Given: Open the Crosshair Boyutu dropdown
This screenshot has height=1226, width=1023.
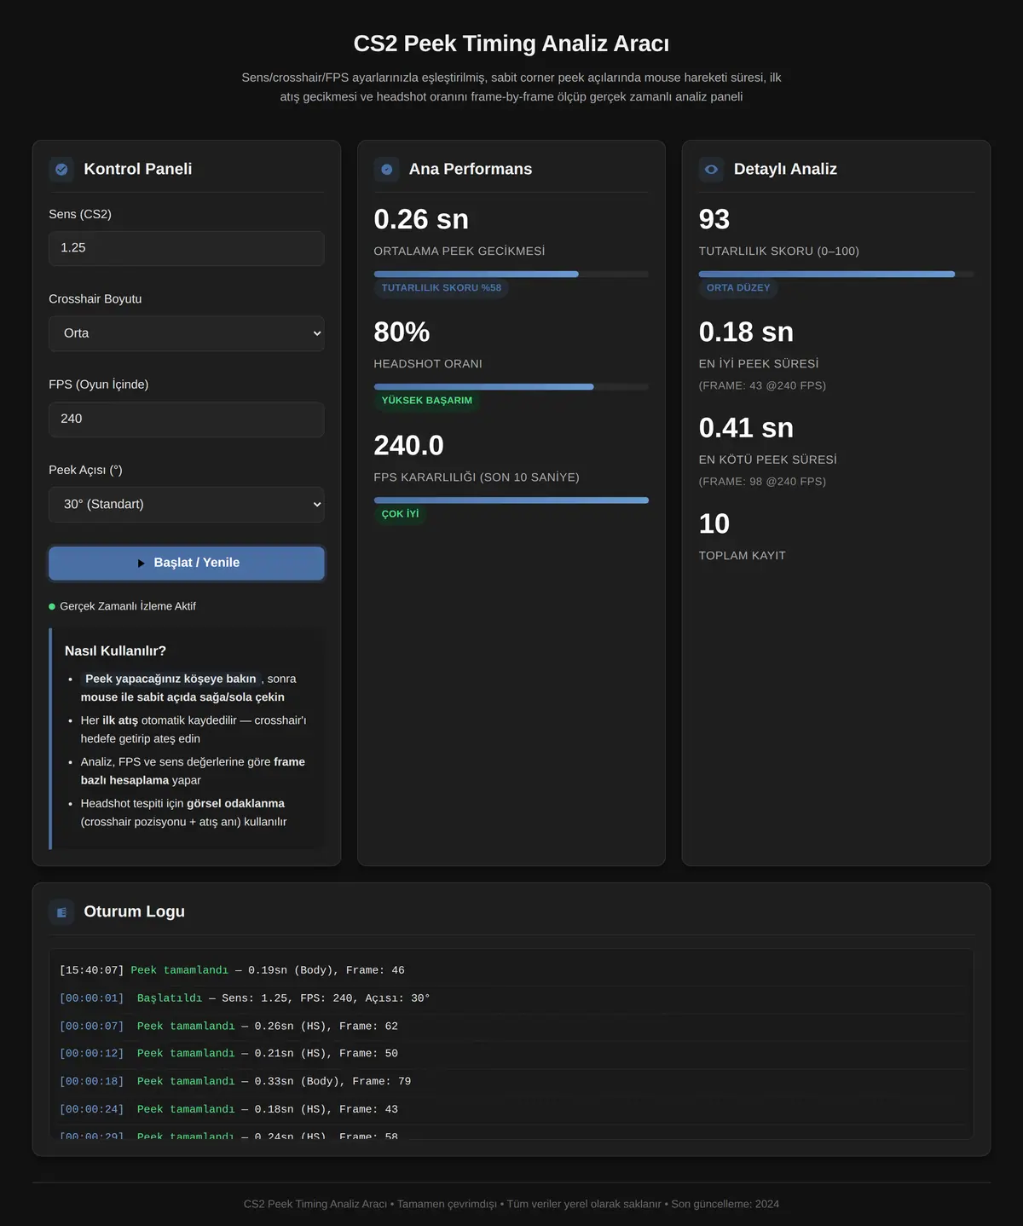Looking at the screenshot, I should 187,333.
